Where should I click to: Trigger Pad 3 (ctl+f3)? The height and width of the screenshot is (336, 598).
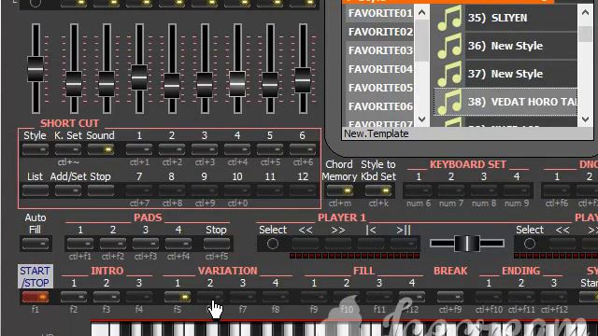coord(146,244)
